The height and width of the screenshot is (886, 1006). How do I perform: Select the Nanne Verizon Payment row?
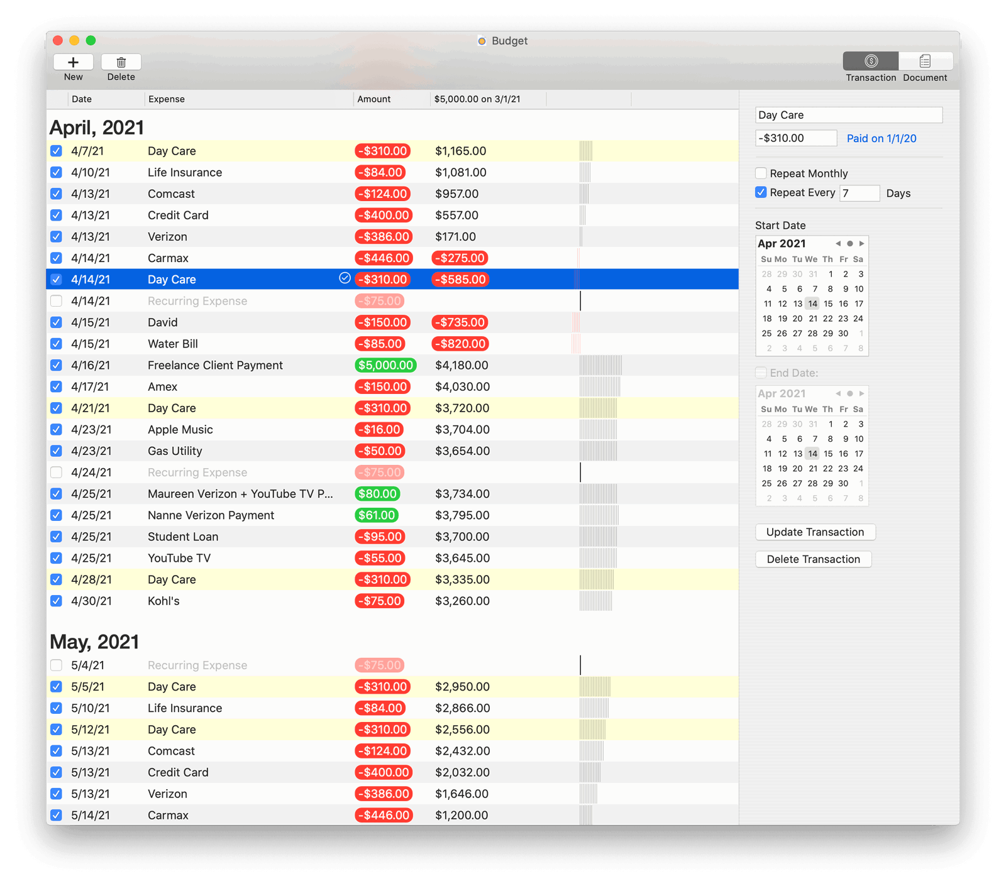pos(392,515)
